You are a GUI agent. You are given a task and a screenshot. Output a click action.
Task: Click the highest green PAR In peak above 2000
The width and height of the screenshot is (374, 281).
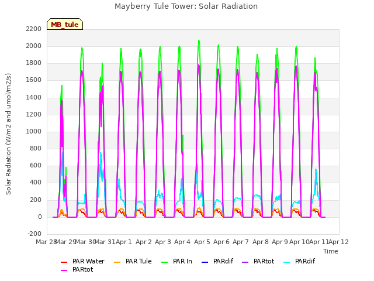199,41
